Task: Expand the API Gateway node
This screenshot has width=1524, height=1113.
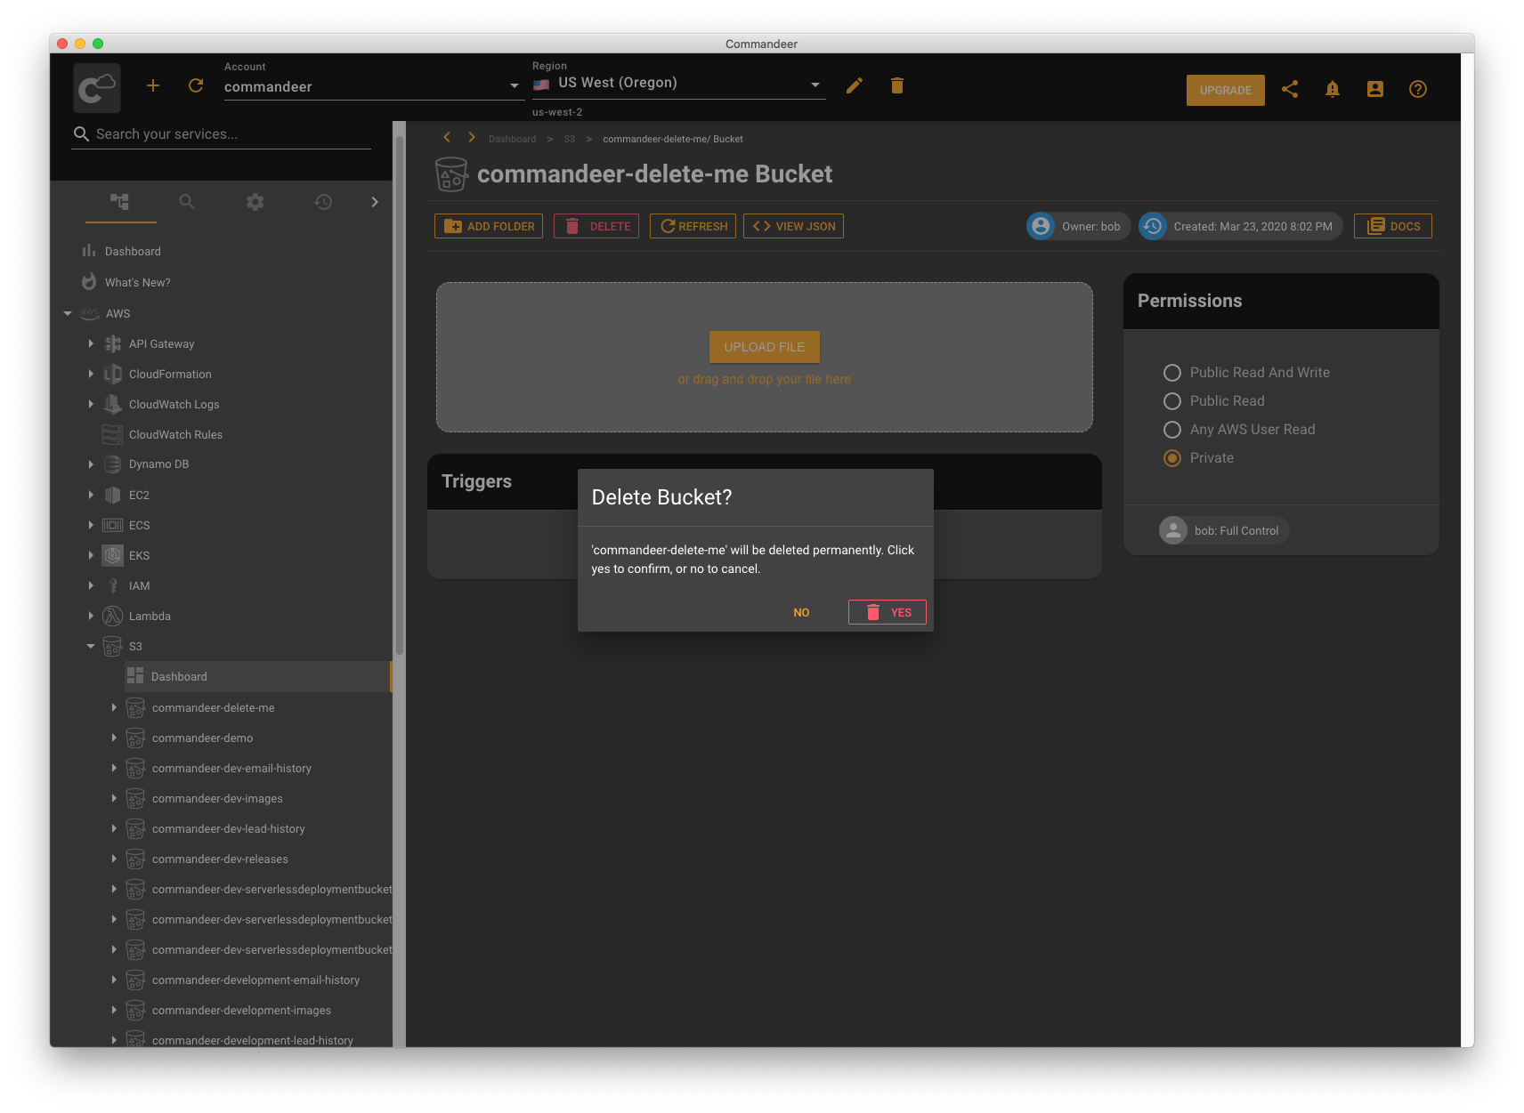Action: 91,343
